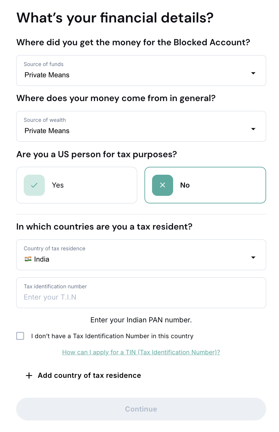
Task: Open the TIN application help link
Action: pos(141,352)
